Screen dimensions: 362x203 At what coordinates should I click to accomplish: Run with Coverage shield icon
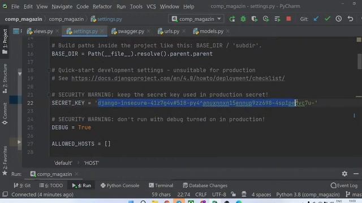tap(255, 19)
